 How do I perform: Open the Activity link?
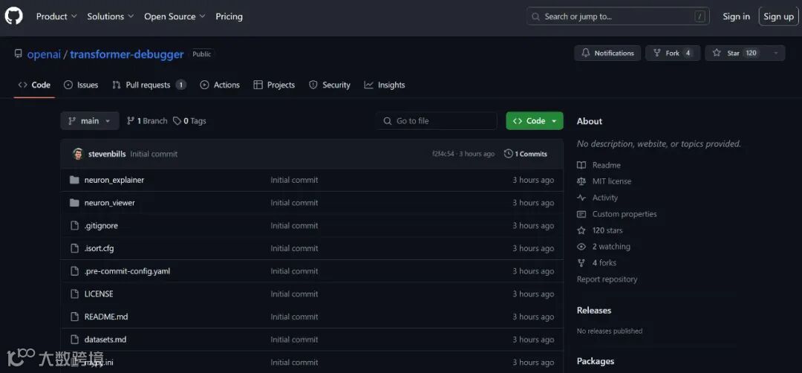coord(597,198)
